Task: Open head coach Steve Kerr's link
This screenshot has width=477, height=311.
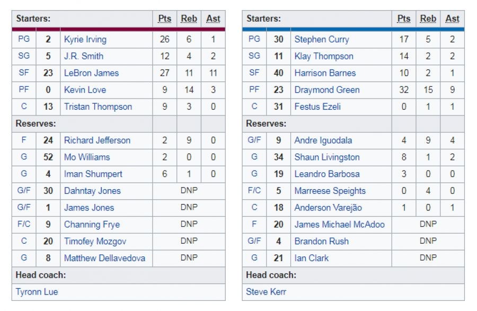Action: tap(266, 292)
